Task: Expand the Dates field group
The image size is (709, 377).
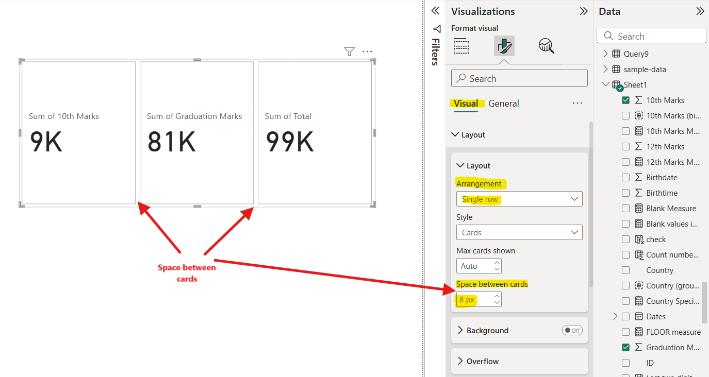Action: [x=615, y=316]
